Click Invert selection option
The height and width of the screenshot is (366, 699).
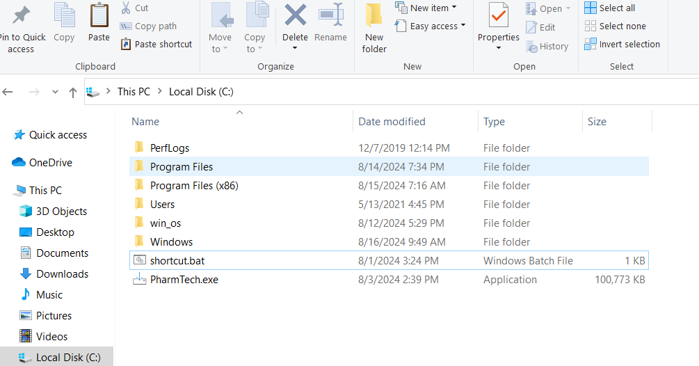tap(622, 44)
